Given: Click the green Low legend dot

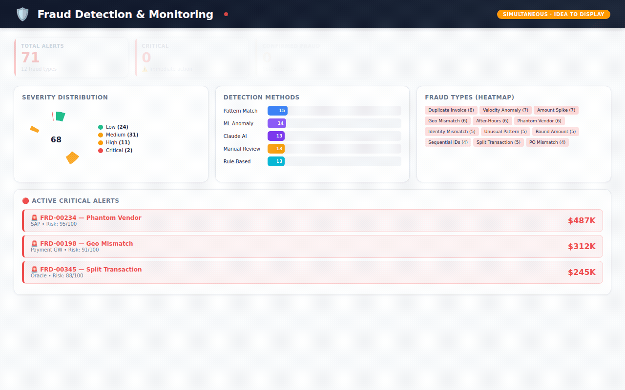Looking at the screenshot, I should click(x=101, y=127).
